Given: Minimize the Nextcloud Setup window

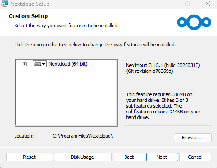Looking at the screenshot, I should (168, 4).
